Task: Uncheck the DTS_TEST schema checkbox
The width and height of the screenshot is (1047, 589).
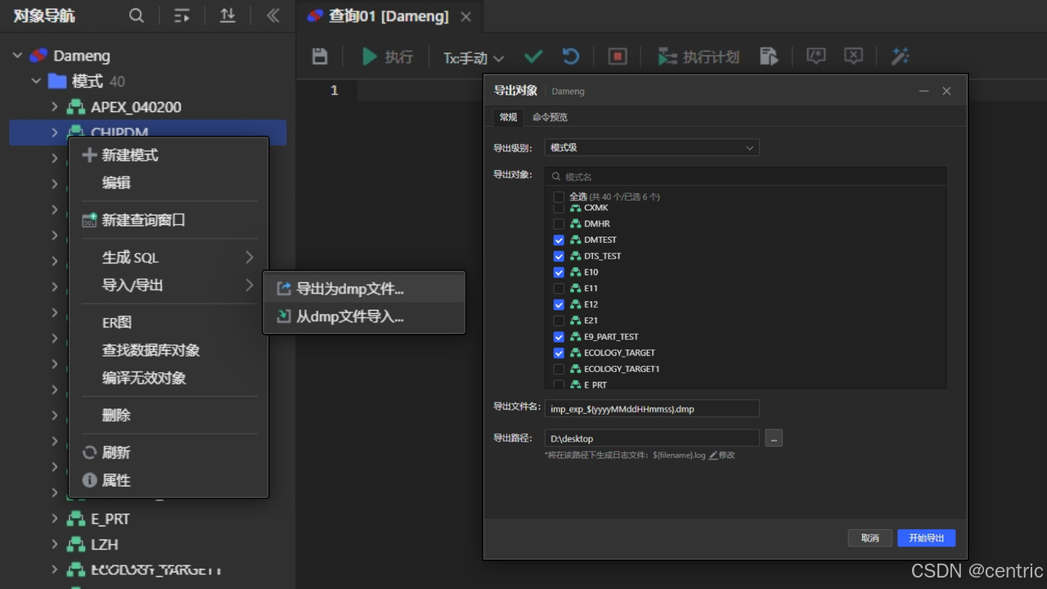Action: (559, 256)
